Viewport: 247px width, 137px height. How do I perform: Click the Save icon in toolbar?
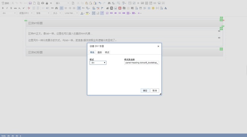click(30, 3)
